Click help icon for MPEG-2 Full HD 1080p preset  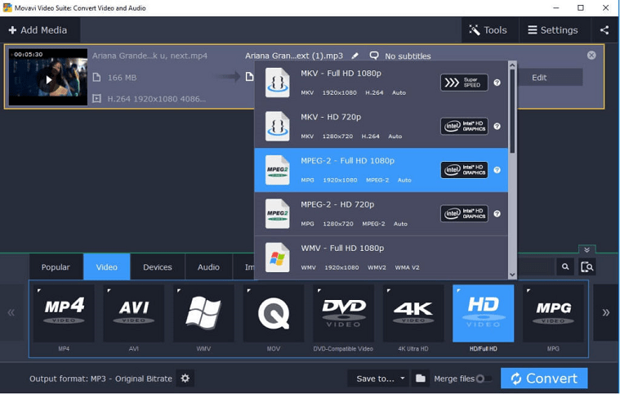pyautogui.click(x=497, y=170)
